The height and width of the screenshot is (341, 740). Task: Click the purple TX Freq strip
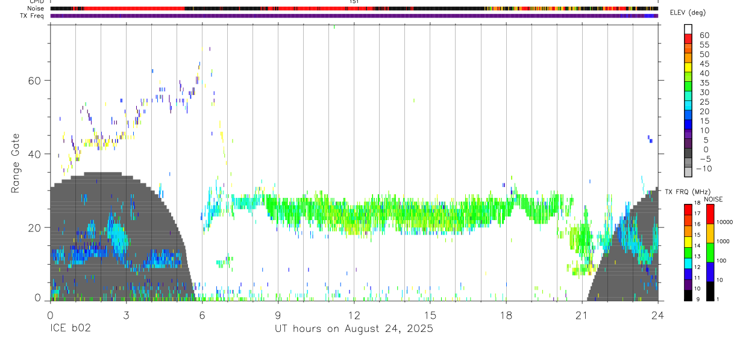(354, 16)
